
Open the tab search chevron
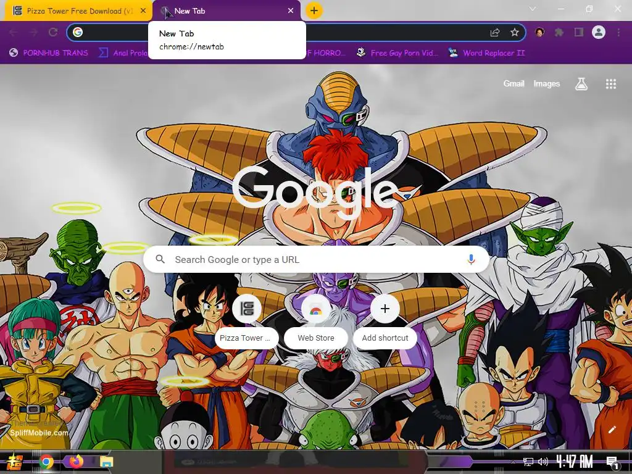[533, 9]
